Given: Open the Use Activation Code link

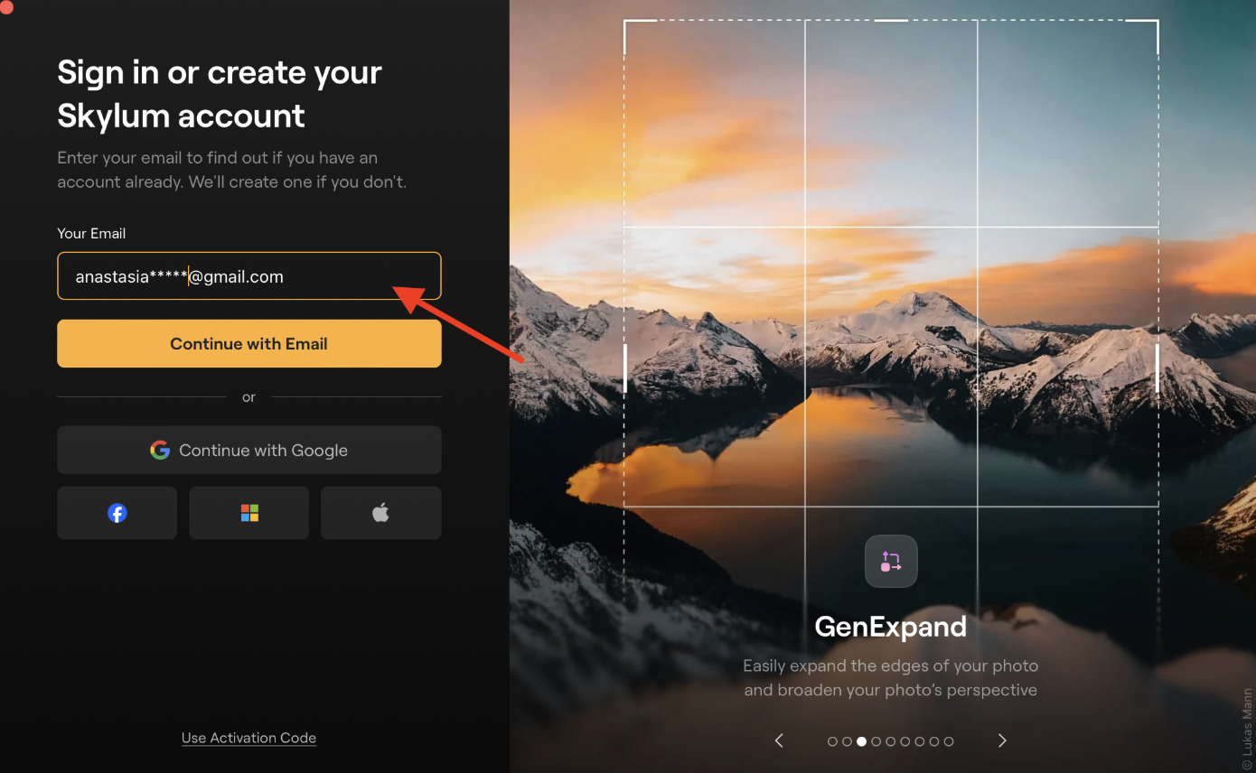Looking at the screenshot, I should point(248,738).
